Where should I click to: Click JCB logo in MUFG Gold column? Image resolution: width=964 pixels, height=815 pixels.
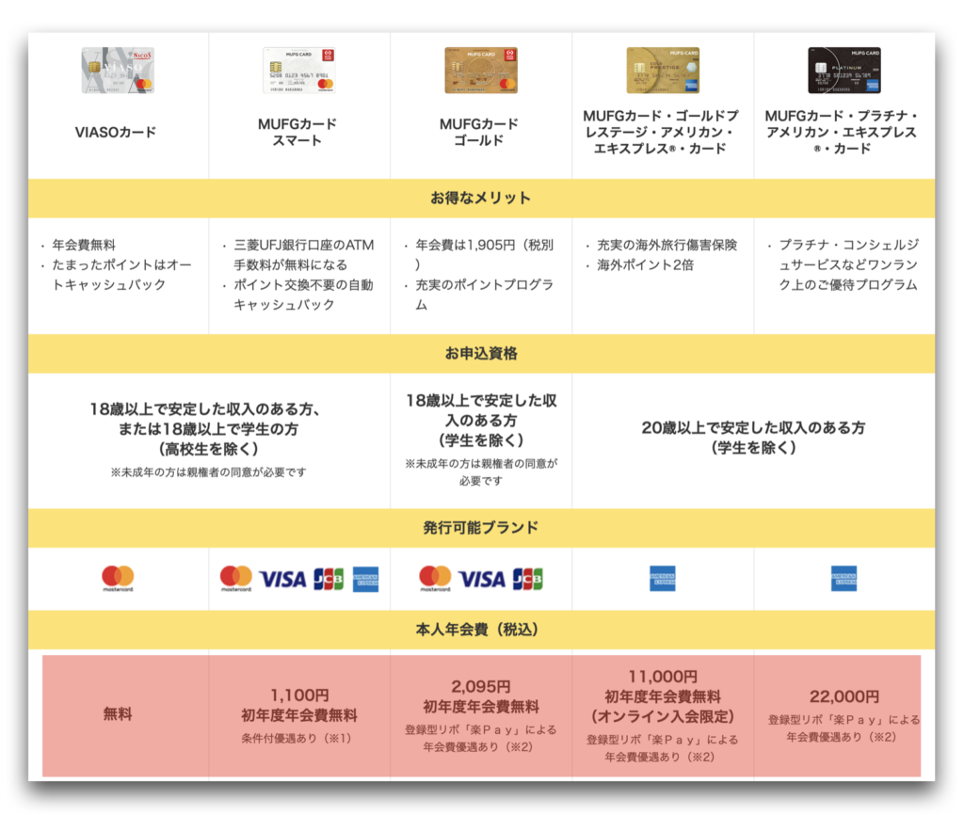point(528,579)
